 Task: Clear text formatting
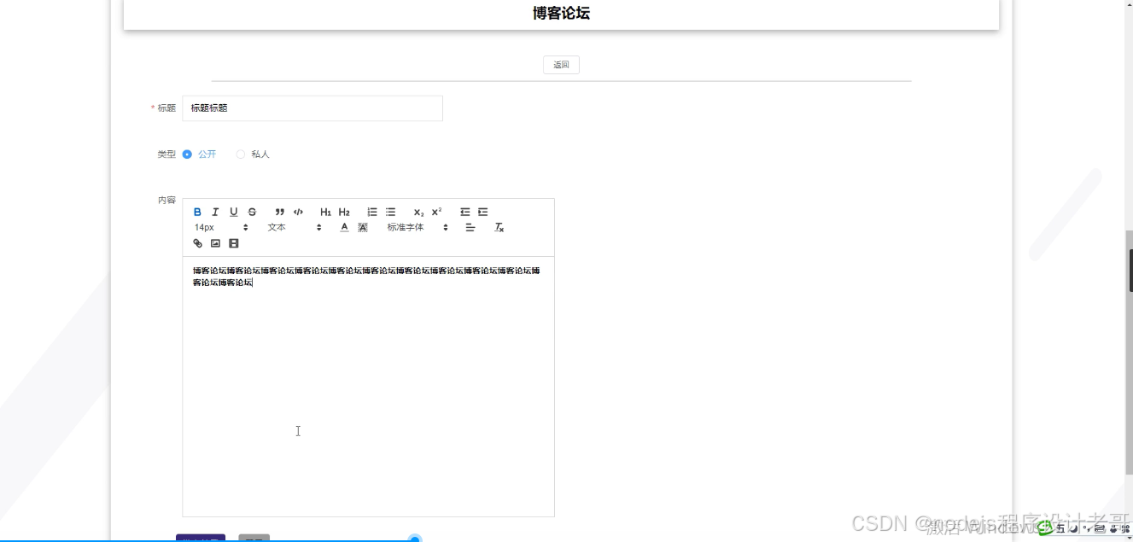499,227
